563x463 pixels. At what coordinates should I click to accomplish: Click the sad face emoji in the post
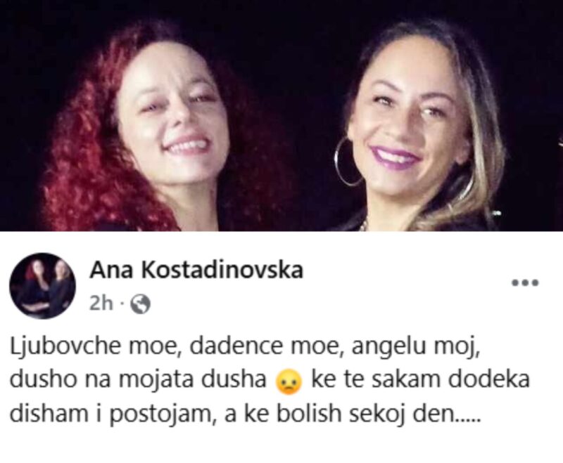(x=289, y=382)
